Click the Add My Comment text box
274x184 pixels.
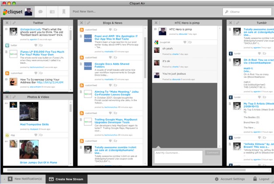(178, 157)
